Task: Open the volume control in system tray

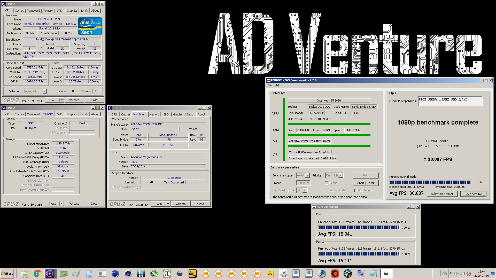Action: tap(456, 274)
